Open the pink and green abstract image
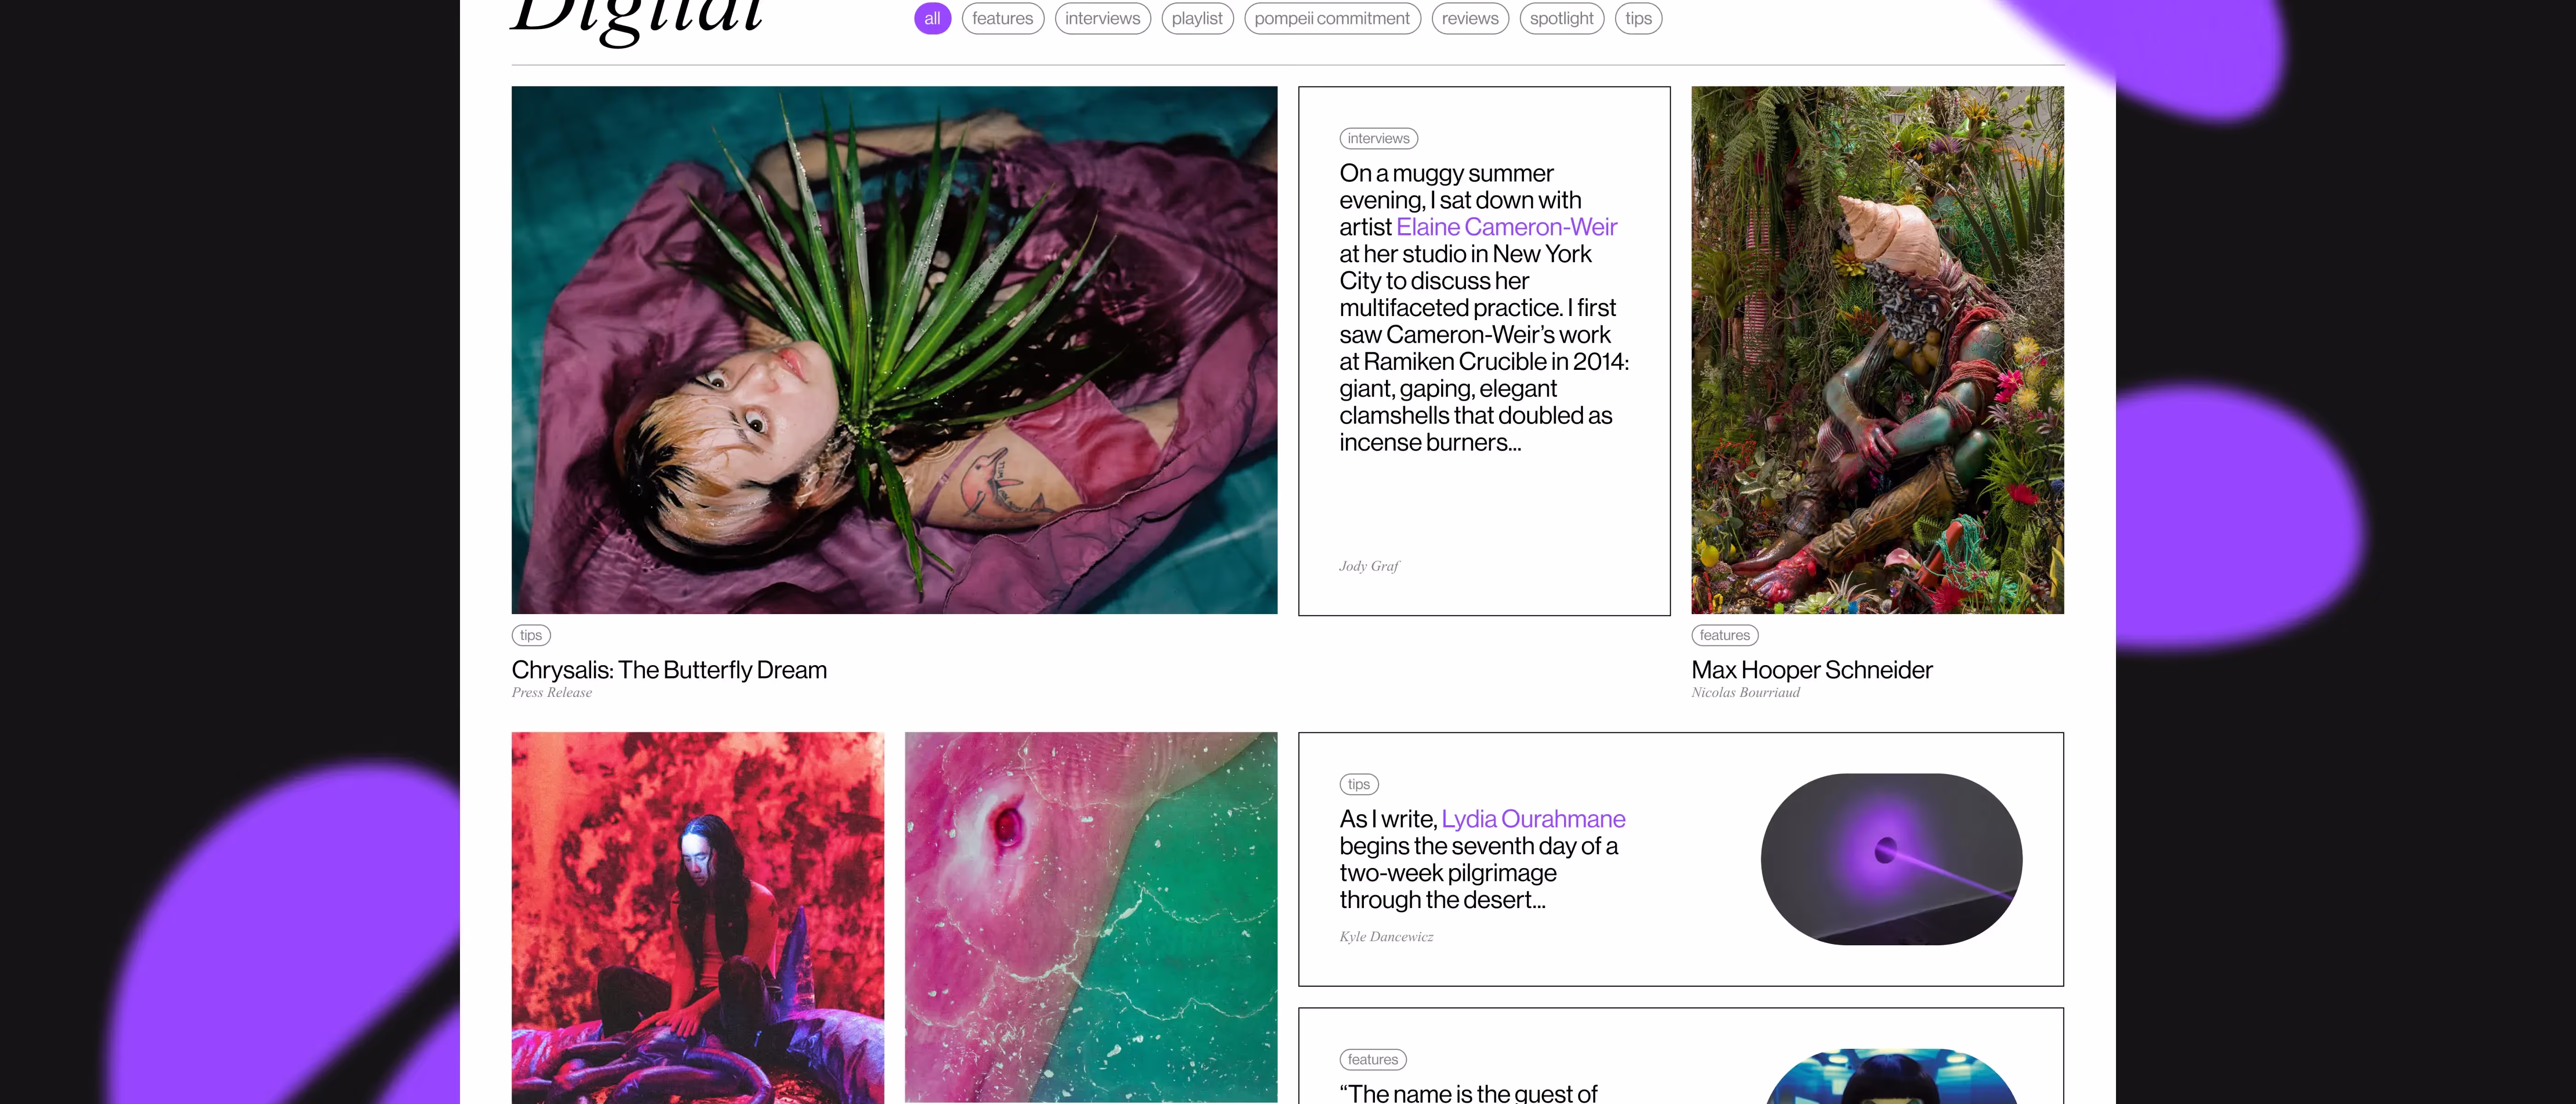 [1090, 917]
